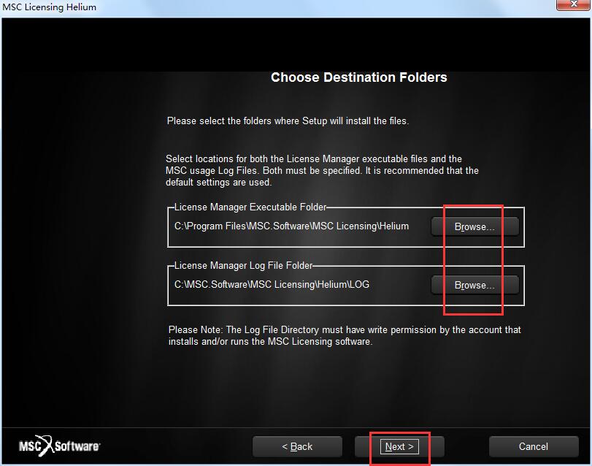Image resolution: width=592 pixels, height=466 pixels.
Task: Click the License Manager Executable Folder group label
Action: (250, 207)
